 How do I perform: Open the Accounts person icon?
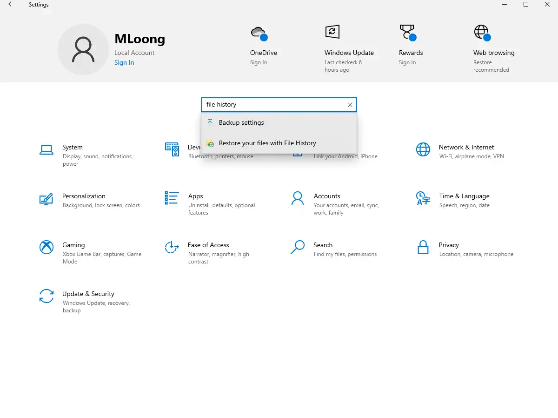pos(298,198)
